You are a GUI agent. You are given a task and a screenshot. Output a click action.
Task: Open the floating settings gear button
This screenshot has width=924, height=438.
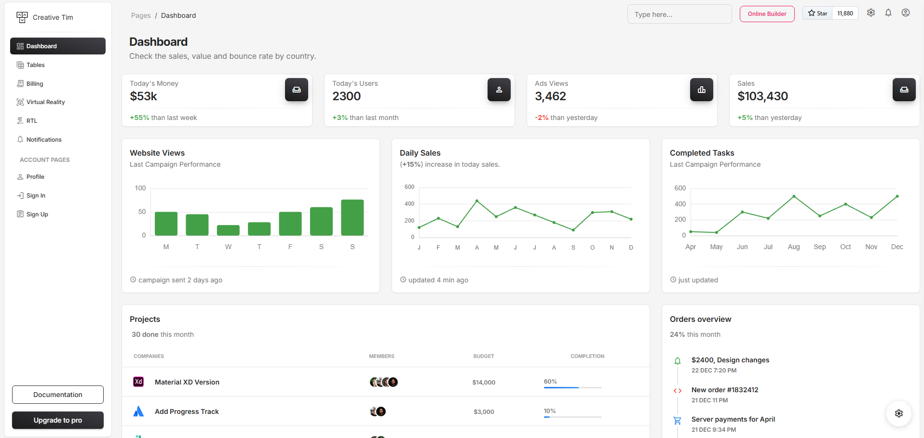click(x=899, y=413)
